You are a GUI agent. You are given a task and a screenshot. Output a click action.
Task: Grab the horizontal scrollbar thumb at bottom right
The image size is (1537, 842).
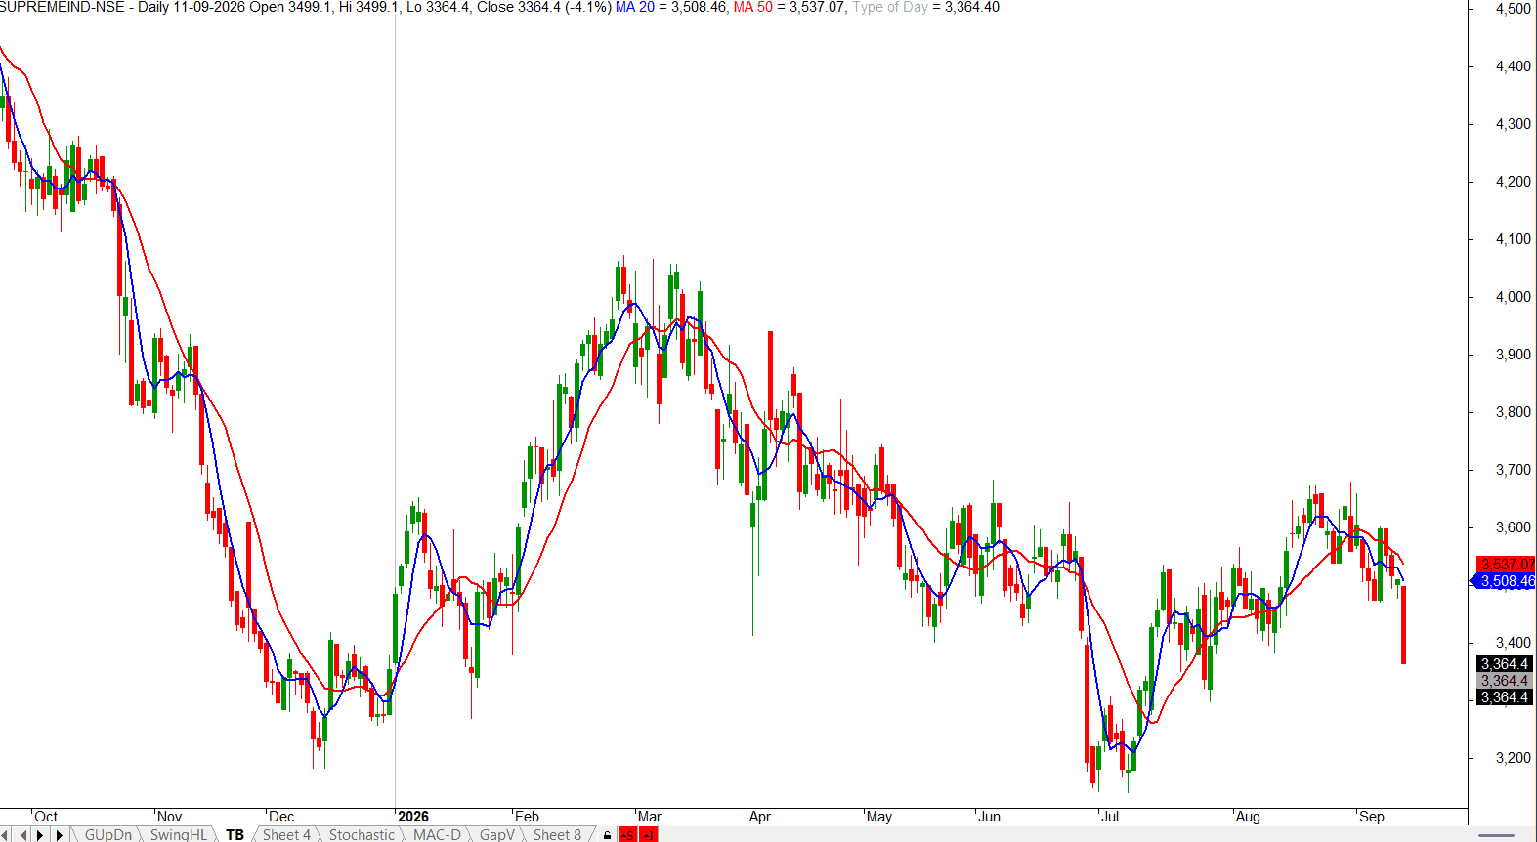click(1495, 835)
